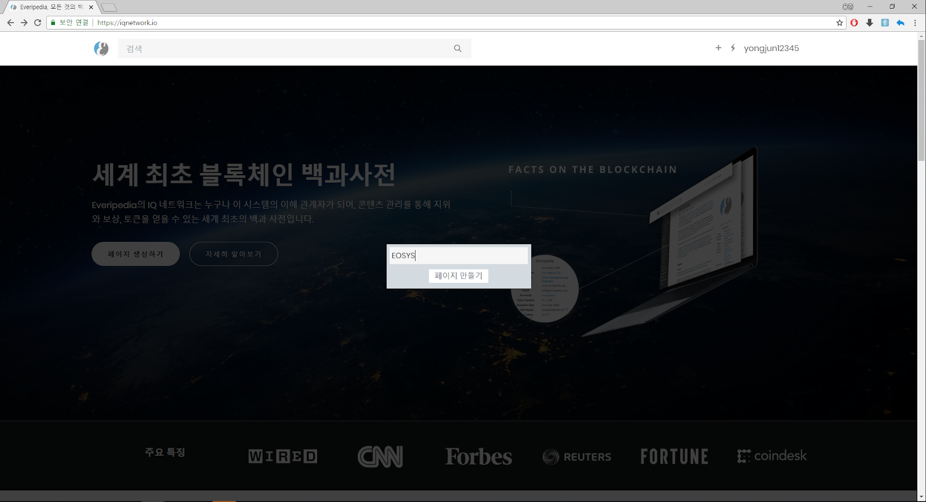
Task: Click the Fortune logo
Action: (x=674, y=456)
